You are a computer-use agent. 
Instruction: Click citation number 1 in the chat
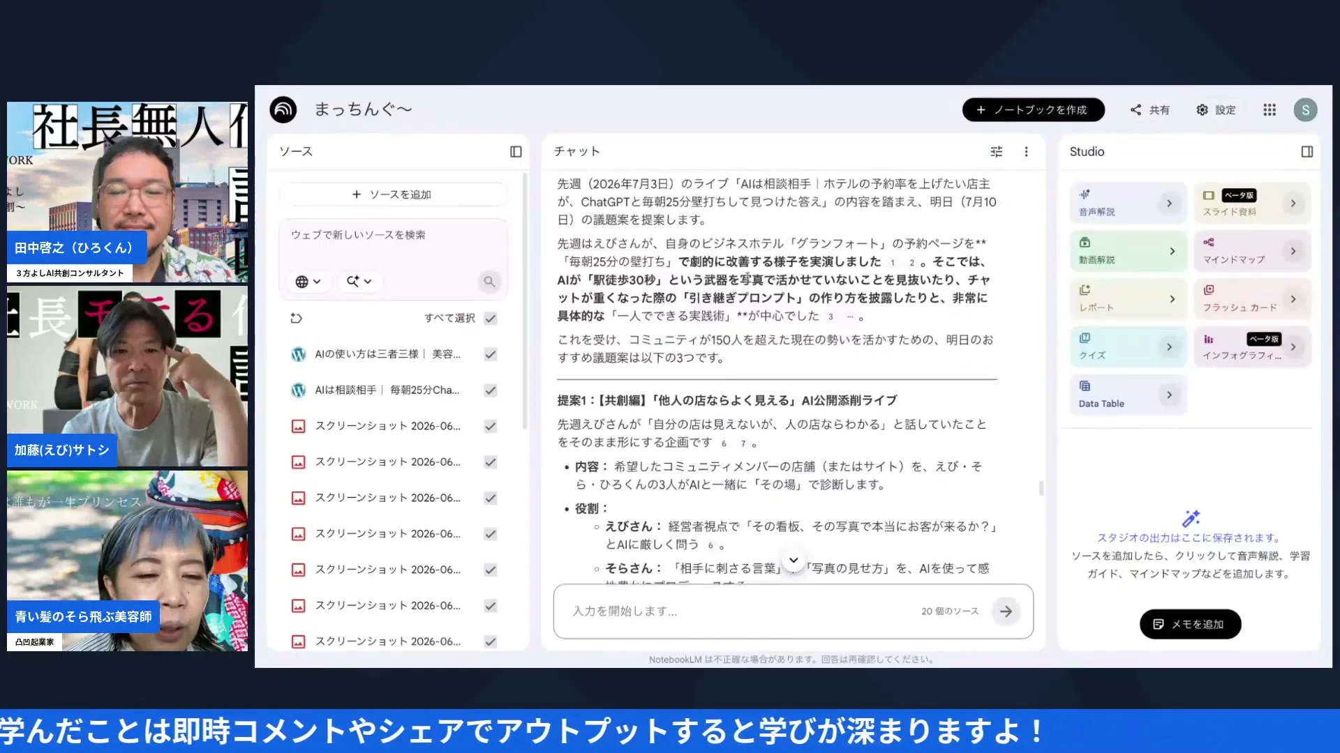click(892, 263)
